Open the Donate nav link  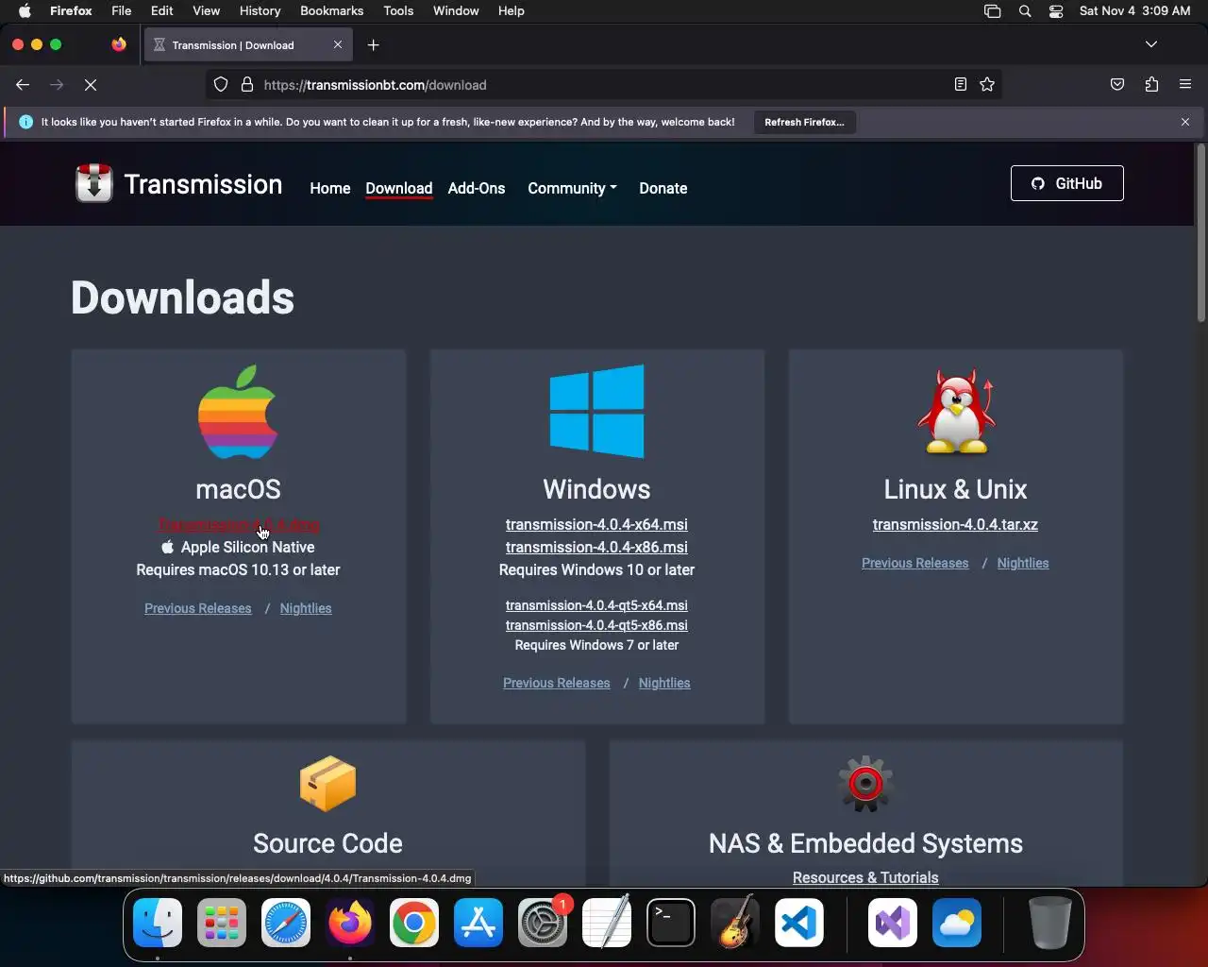click(663, 188)
